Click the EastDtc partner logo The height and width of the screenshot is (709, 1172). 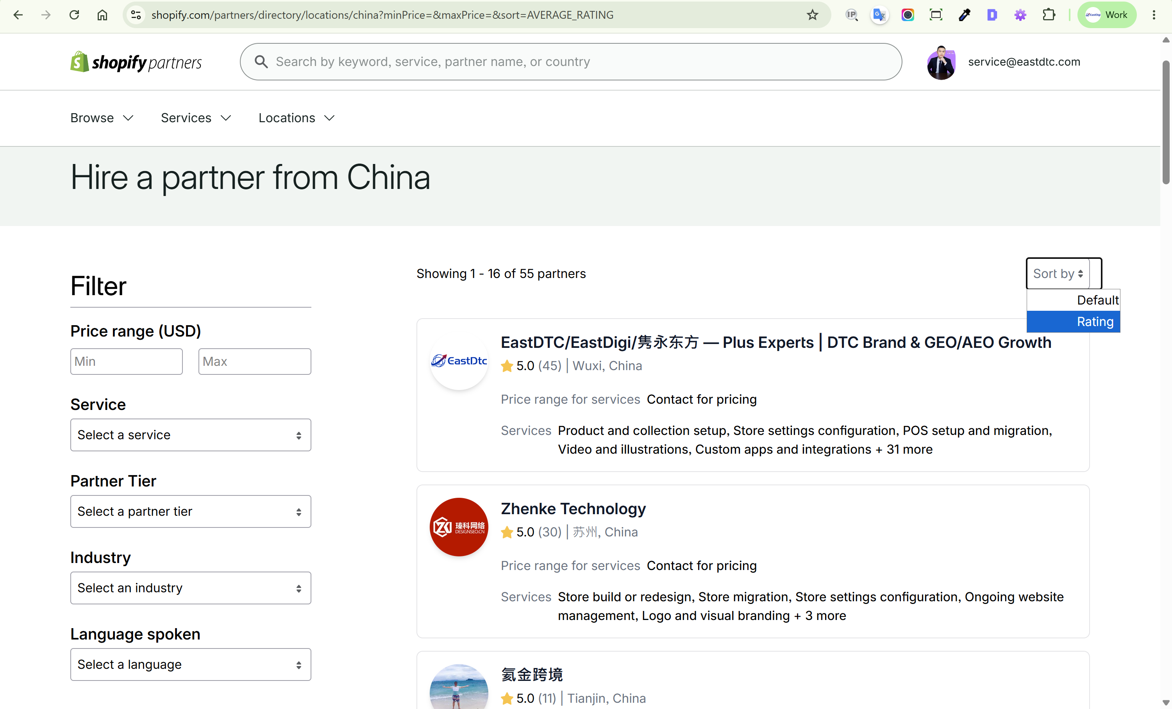pyautogui.click(x=459, y=361)
